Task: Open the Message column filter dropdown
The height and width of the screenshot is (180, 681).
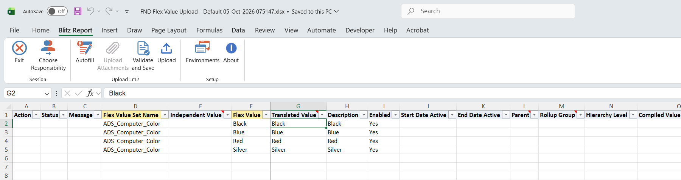Action: point(98,115)
